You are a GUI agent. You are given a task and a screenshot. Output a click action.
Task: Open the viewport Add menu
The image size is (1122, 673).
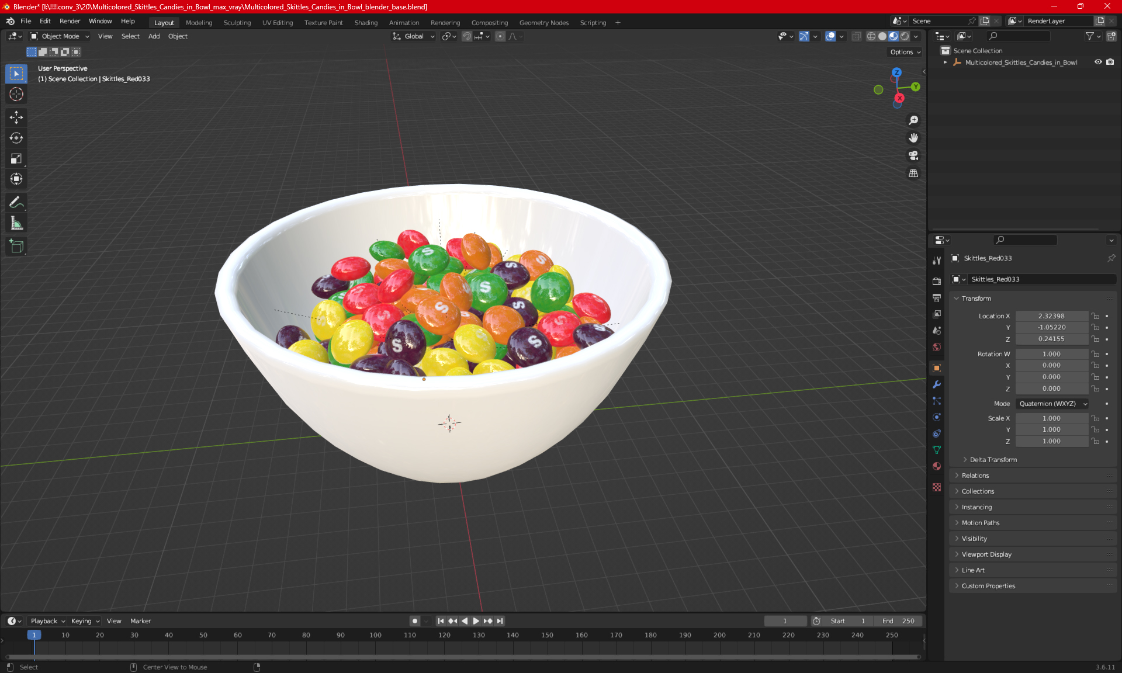[154, 36]
